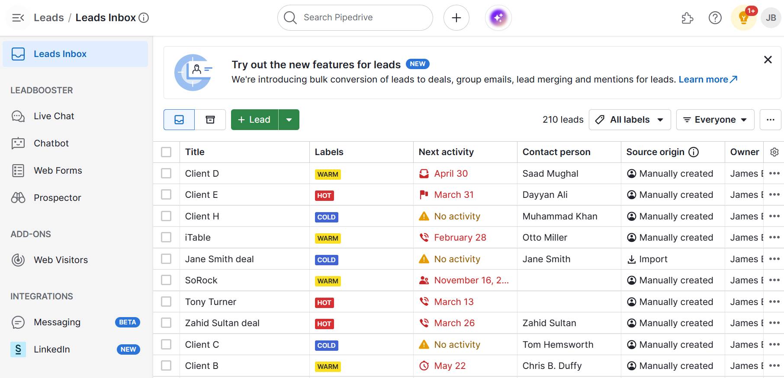Follow the Learn more link
Screen dimensions: 784x378
[707, 79]
